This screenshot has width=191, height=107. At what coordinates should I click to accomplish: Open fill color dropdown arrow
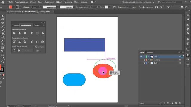(x=13, y=7)
